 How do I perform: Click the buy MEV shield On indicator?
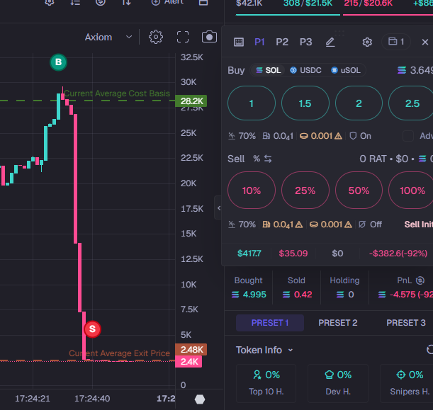(x=360, y=136)
